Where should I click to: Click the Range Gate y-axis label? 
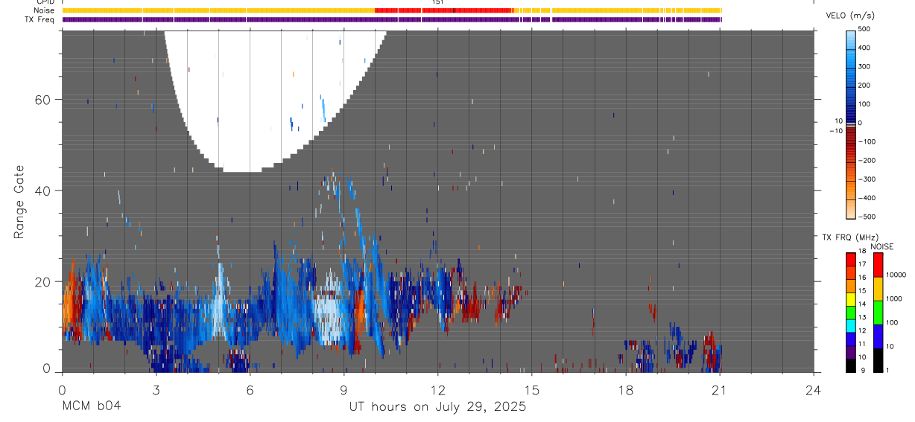tap(19, 201)
